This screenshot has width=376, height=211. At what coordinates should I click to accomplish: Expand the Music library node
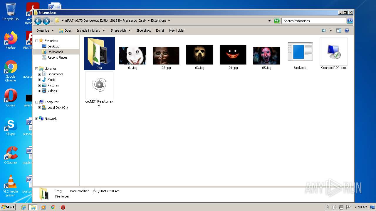pos(39,80)
